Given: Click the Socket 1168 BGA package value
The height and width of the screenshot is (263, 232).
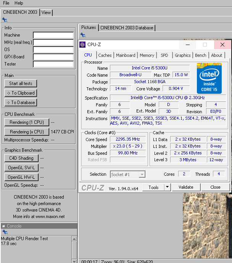Looking at the screenshot, I should [x=150, y=82].
